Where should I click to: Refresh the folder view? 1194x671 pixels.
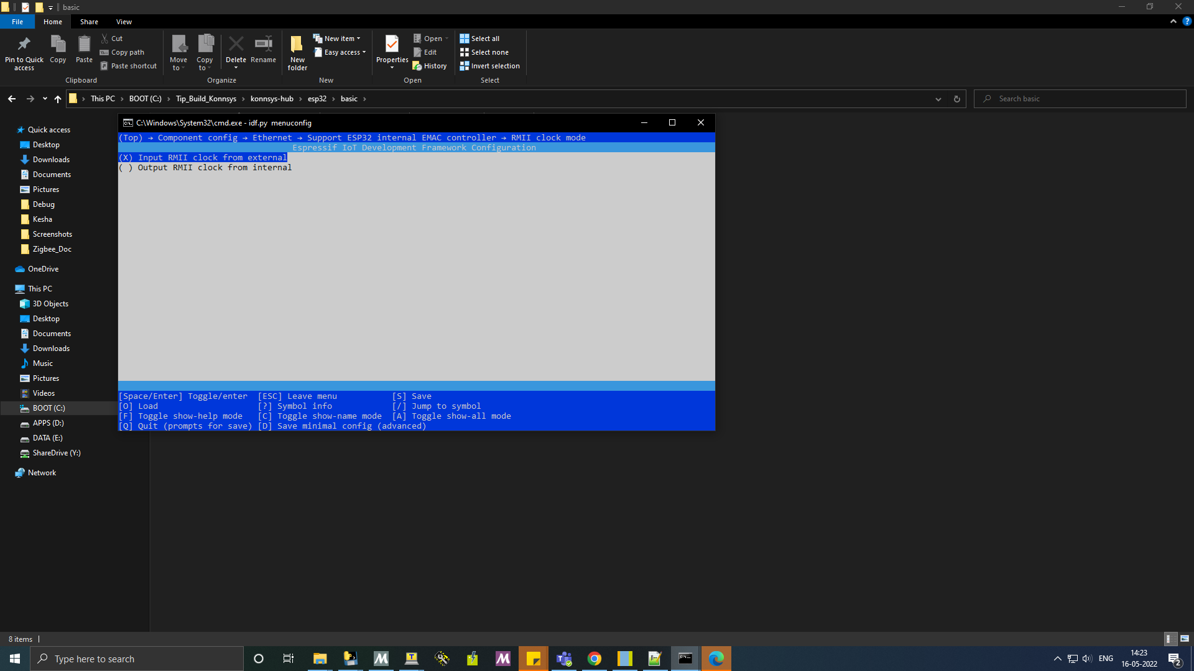(x=956, y=99)
